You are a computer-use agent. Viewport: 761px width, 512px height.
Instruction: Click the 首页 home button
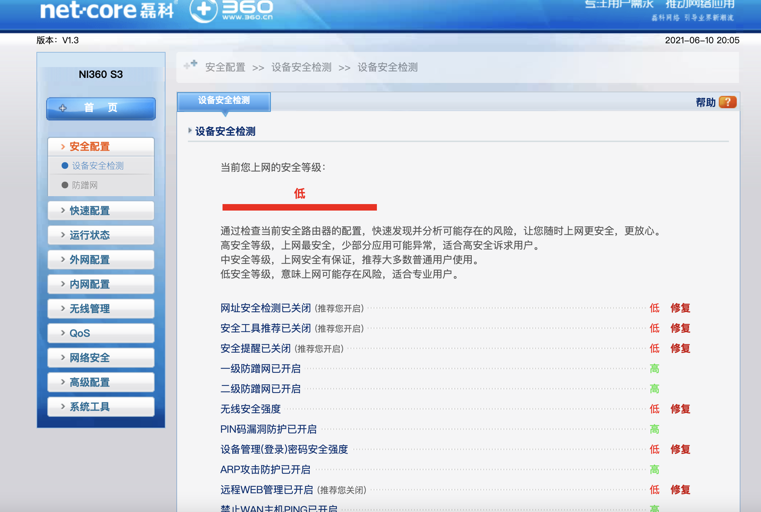101,108
